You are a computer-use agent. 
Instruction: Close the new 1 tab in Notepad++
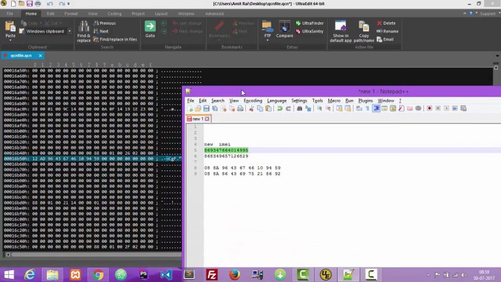point(207,119)
